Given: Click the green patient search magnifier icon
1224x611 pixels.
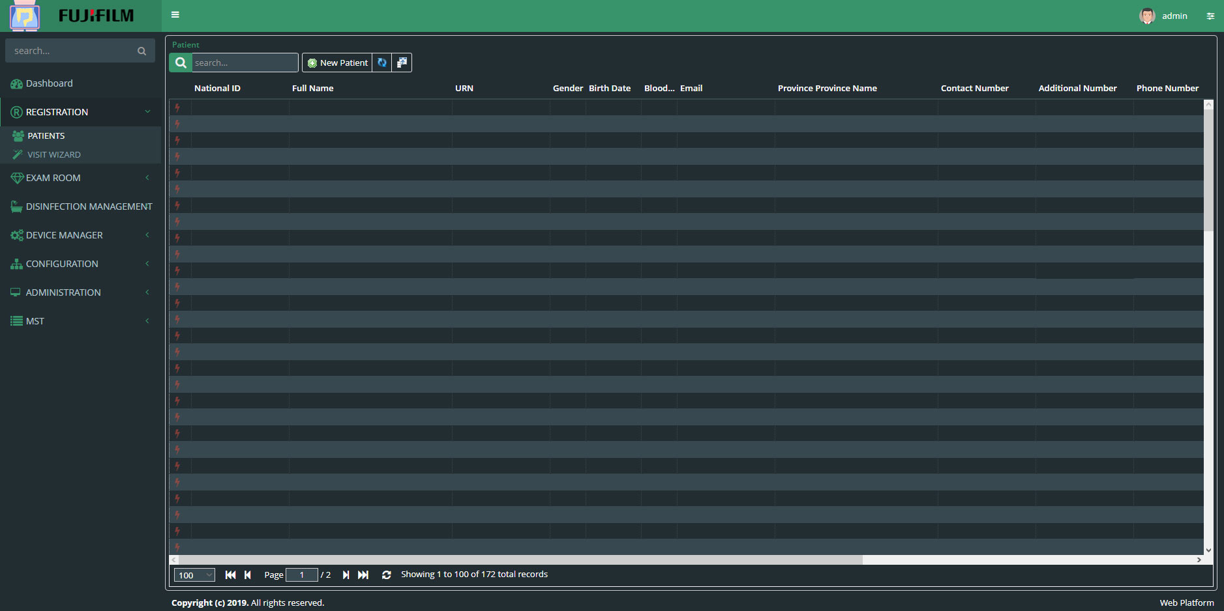Looking at the screenshot, I should [x=181, y=63].
